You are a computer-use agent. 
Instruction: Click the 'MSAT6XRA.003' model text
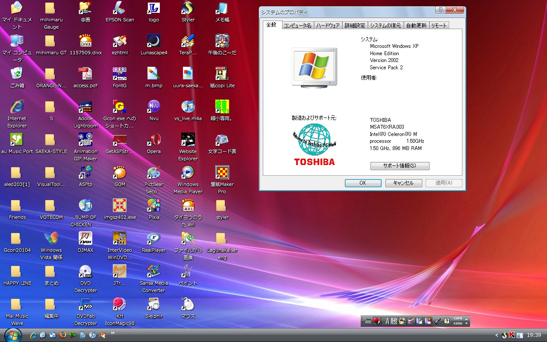(x=387, y=127)
